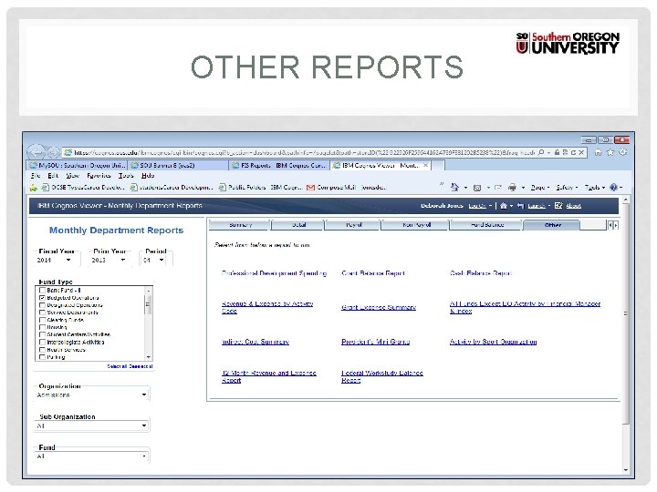Click the refresh icon in address bar
The image size is (657, 492).
pos(573,153)
